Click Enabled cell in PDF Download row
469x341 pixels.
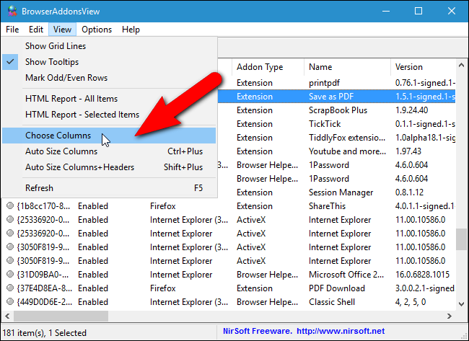93,288
